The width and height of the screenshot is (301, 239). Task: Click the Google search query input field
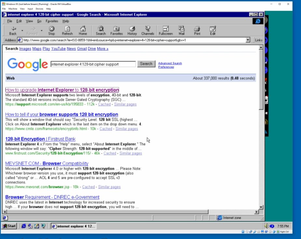(93, 64)
